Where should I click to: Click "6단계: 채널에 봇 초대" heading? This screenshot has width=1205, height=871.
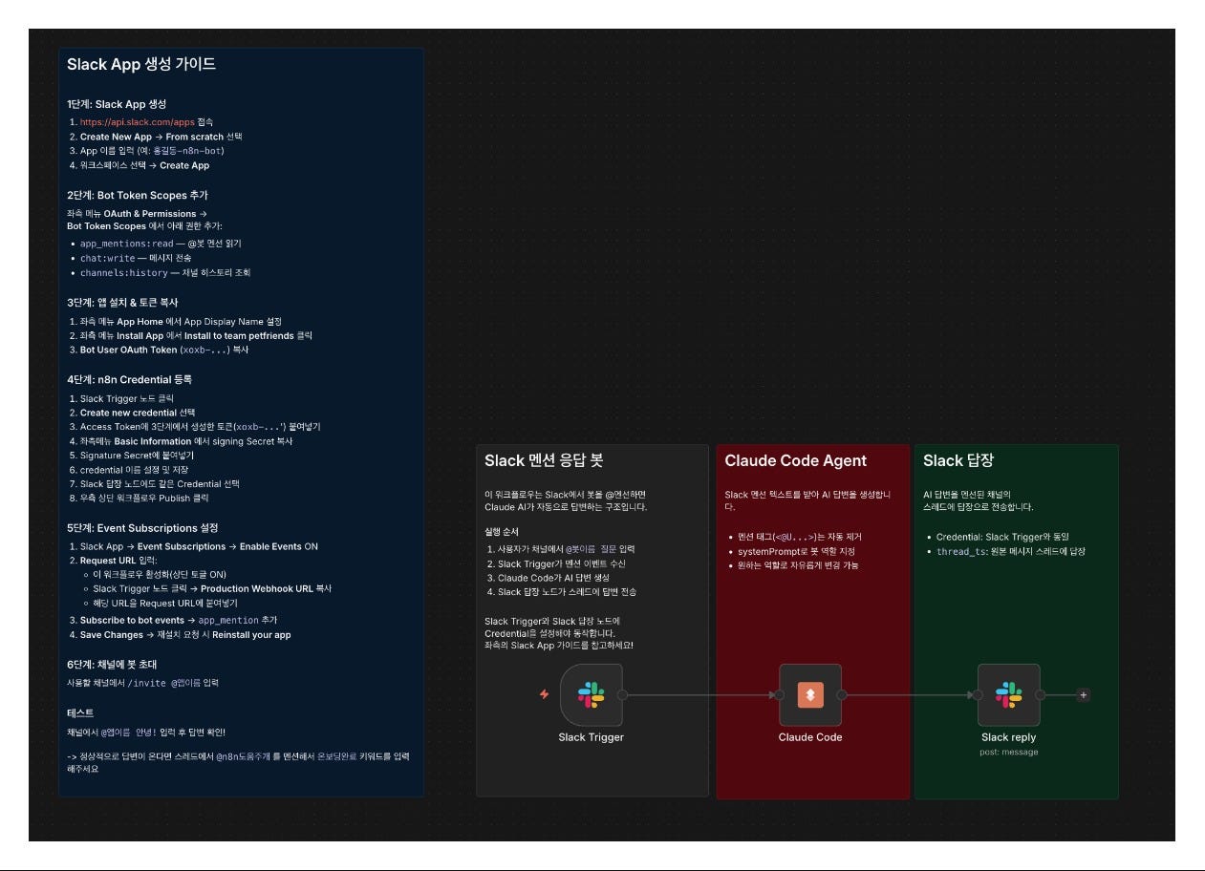(112, 664)
